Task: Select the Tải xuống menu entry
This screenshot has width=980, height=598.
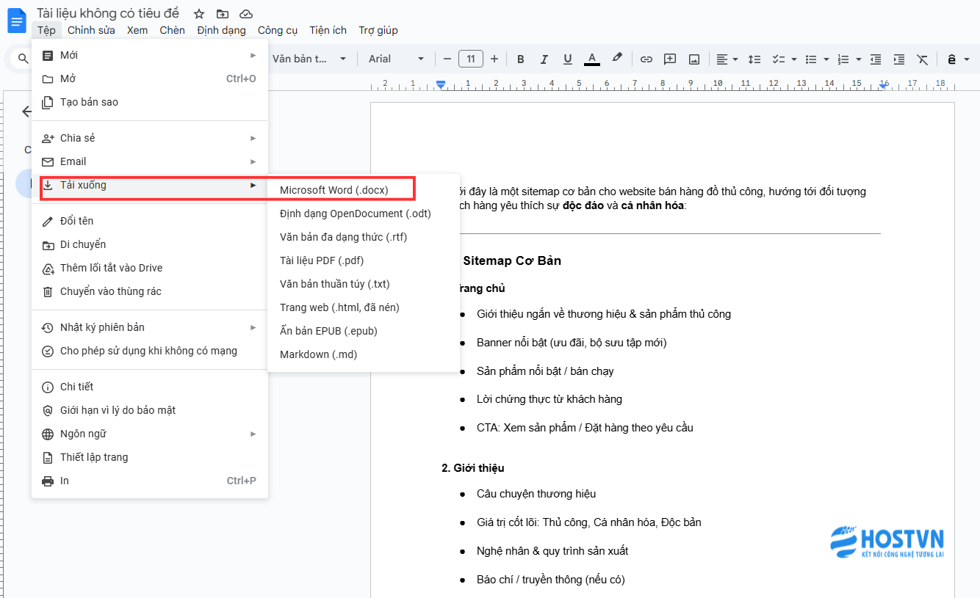Action: click(x=150, y=185)
